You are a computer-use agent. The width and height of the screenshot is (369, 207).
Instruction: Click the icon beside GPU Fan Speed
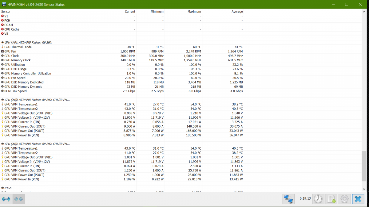coord(2,78)
